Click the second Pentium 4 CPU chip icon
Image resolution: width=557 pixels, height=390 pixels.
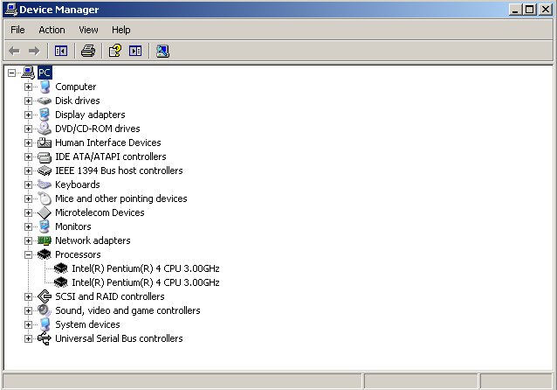(61, 282)
